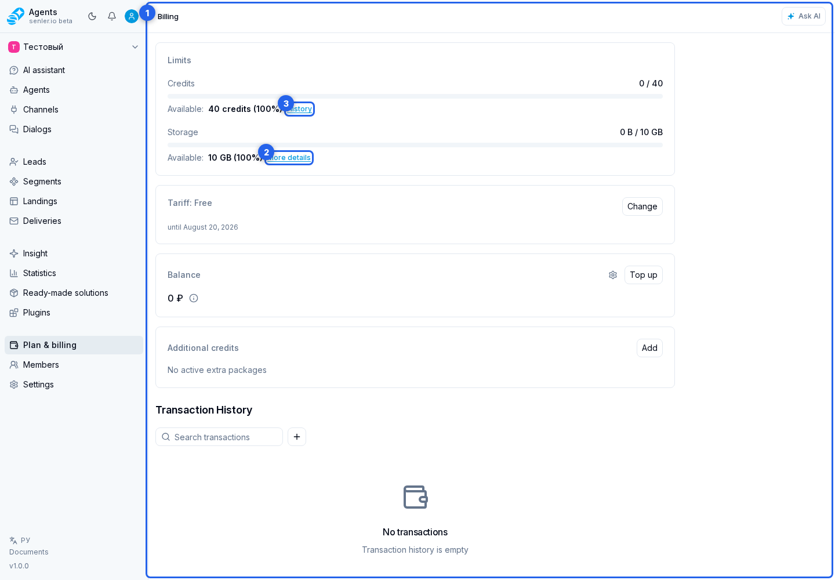Screen dimensions: 835x580
Task: Open Channels page
Action: point(74,110)
